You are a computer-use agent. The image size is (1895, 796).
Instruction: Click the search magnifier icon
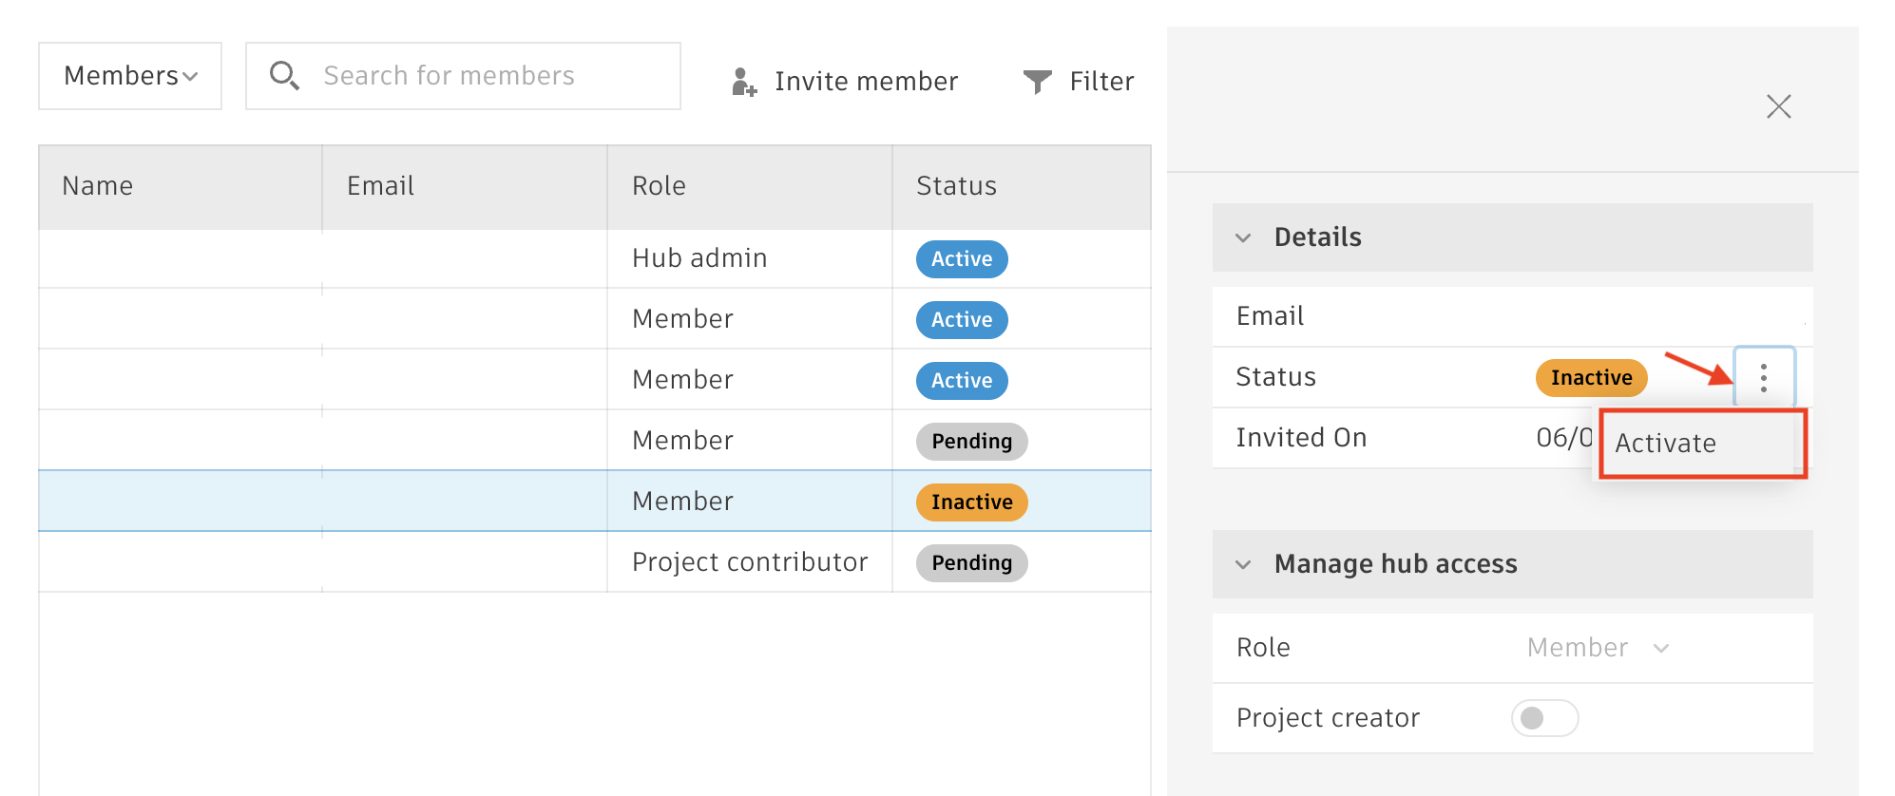284,76
